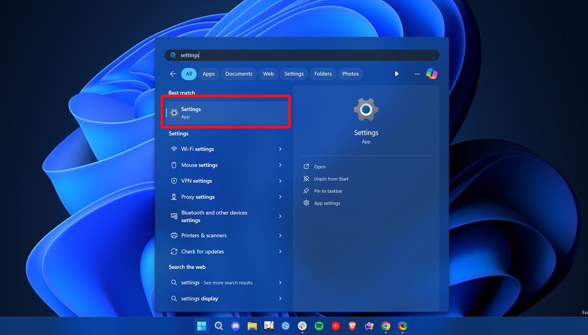
Task: Click the search box containing 'settings'
Action: [x=302, y=55]
